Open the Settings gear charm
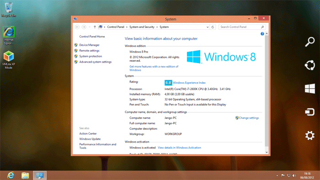320x180 pixels. [x=310, y=136]
